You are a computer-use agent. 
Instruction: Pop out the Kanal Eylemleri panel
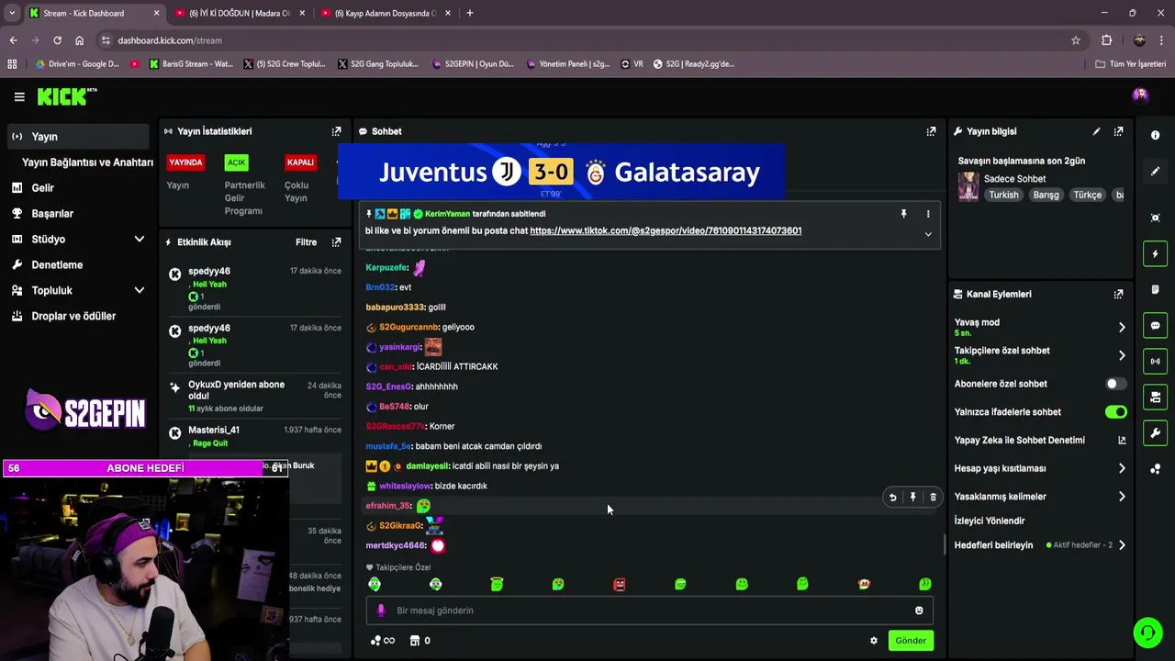(x=1118, y=294)
